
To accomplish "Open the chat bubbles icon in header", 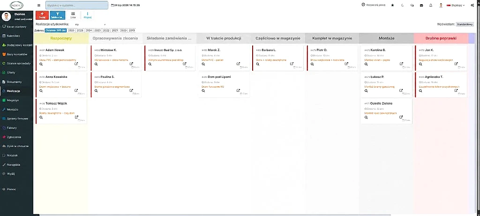I will tap(412, 5).
